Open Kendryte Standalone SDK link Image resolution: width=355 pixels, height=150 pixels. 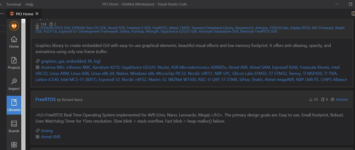(219, 32)
